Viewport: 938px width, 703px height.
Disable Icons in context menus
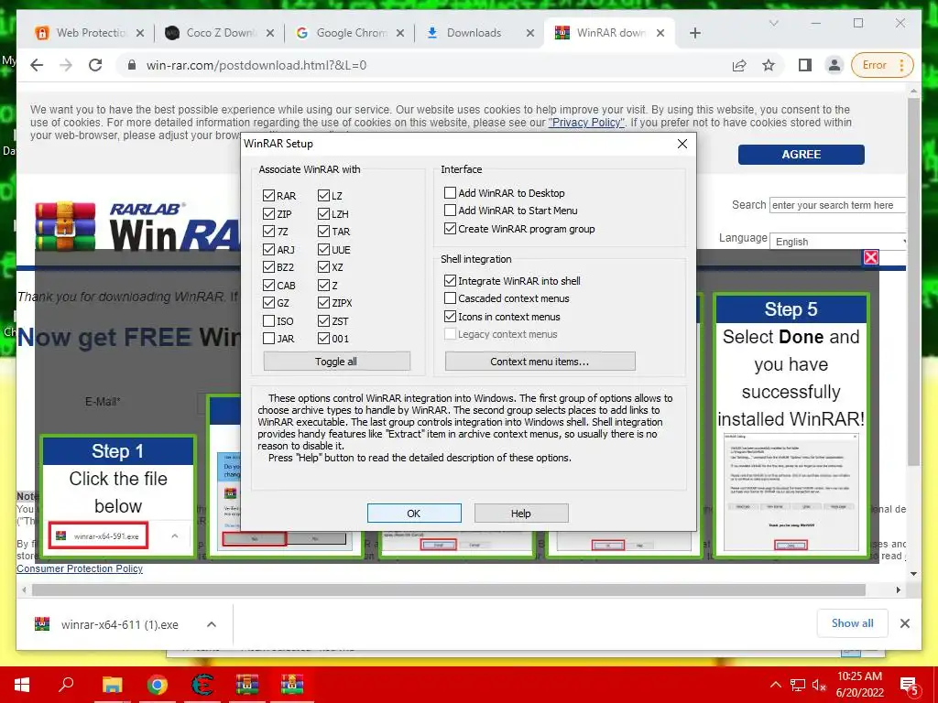[450, 316]
